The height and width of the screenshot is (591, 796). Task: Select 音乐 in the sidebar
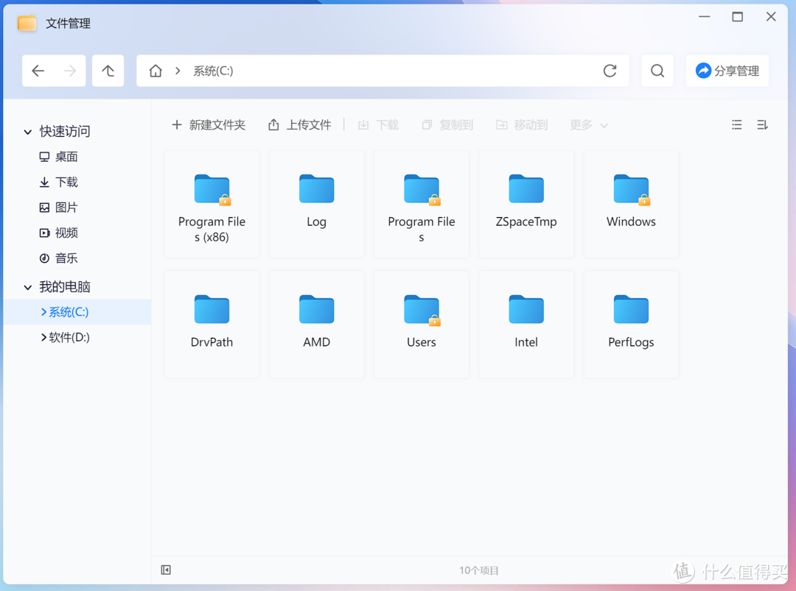(65, 258)
